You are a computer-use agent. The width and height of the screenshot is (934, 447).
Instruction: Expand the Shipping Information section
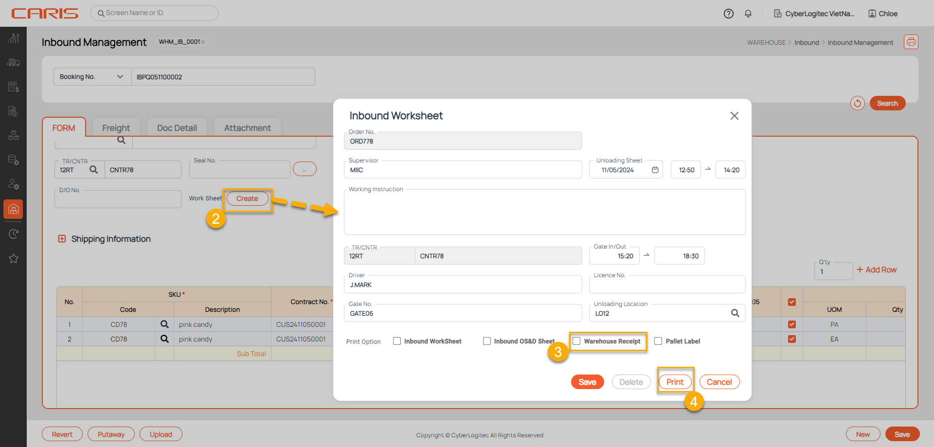(62, 239)
